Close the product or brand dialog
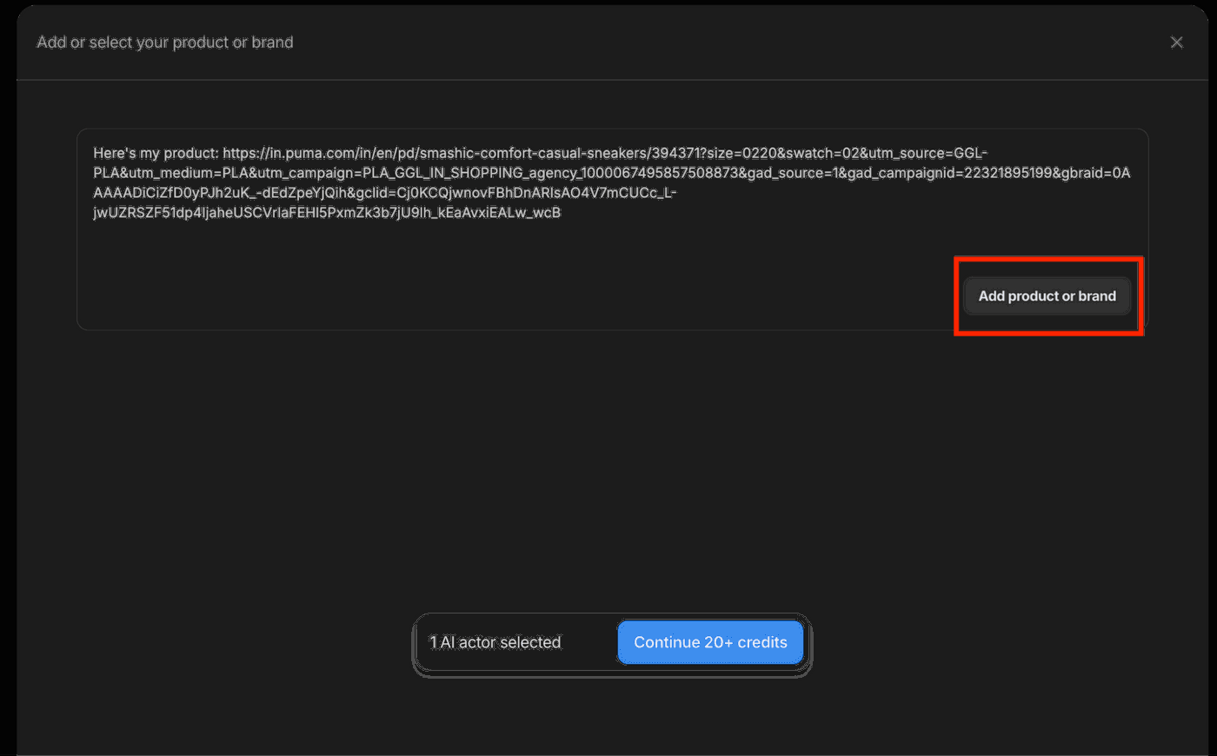Viewport: 1217px width, 756px height. click(1176, 43)
